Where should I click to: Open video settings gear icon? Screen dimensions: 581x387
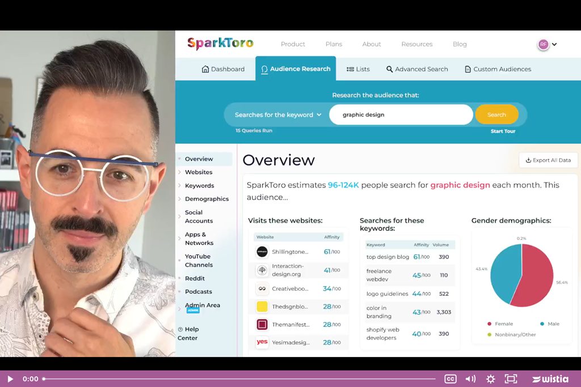491,379
